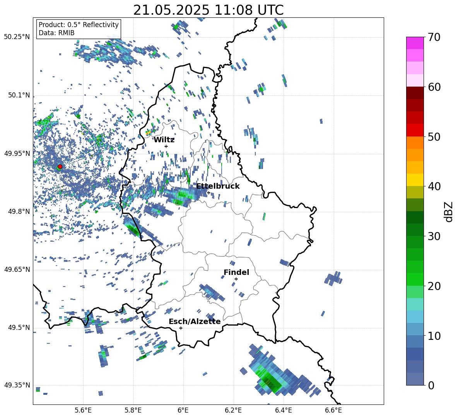
Task: Click the 0 value on colorbar
Action: tap(431, 385)
